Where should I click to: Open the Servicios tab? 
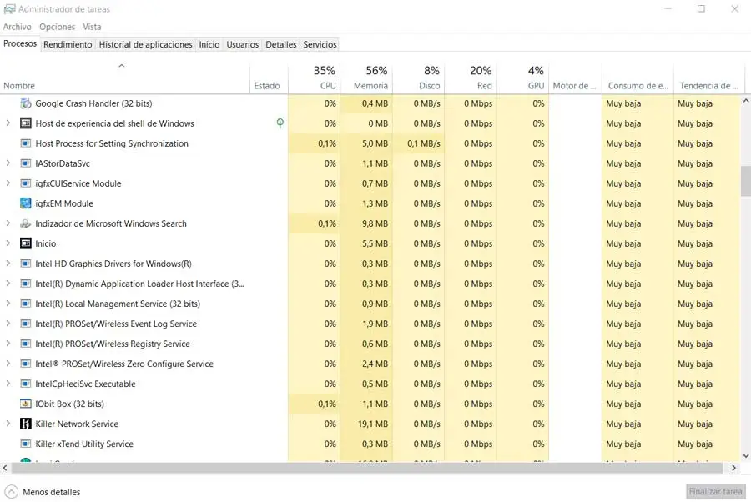(320, 44)
